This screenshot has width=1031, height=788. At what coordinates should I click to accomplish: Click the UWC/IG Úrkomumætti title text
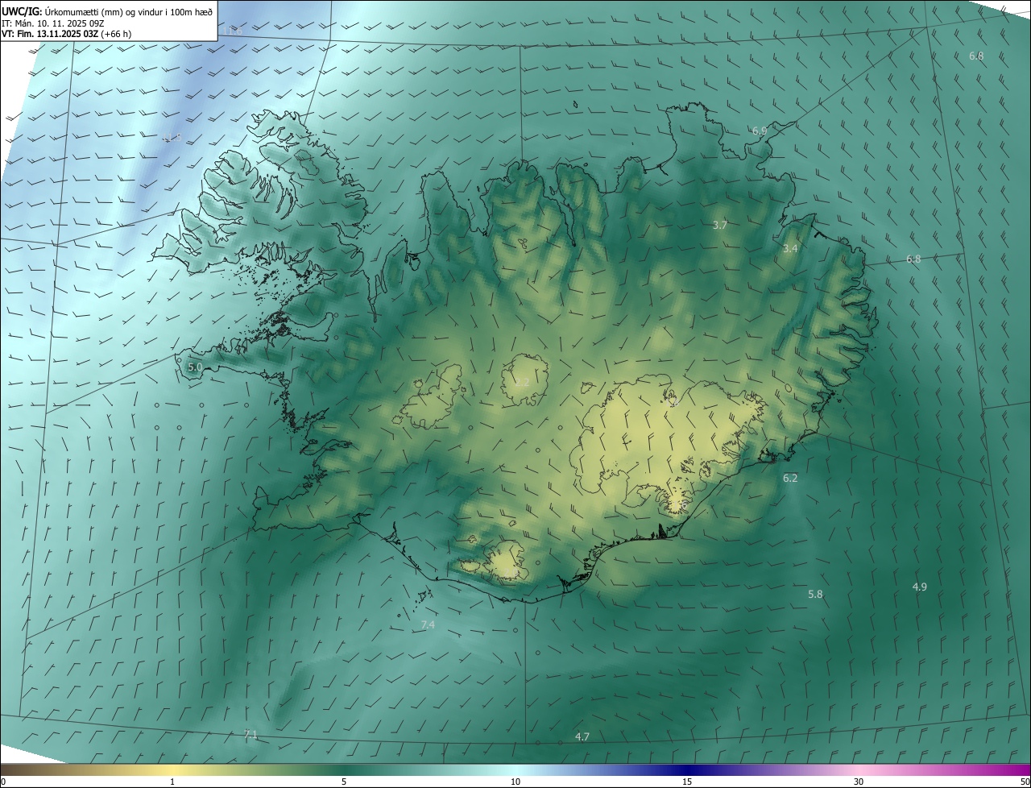point(107,10)
